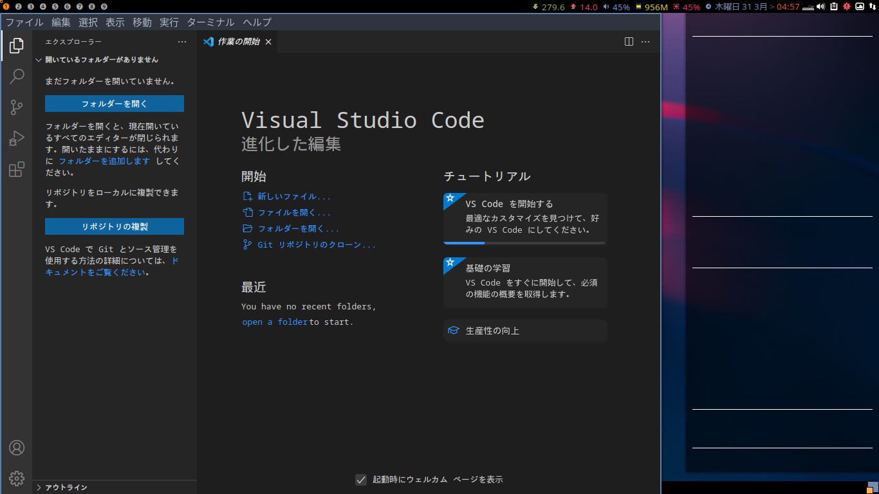The image size is (879, 494).
Task: Open the Explorer view in activity bar
Action: tap(17, 46)
